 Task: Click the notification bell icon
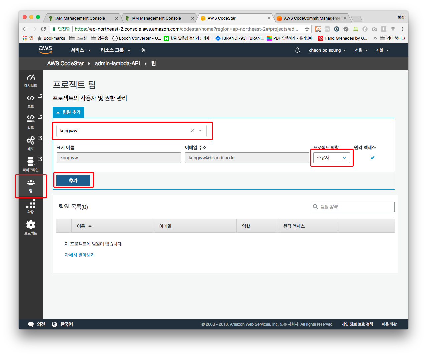[x=297, y=50]
